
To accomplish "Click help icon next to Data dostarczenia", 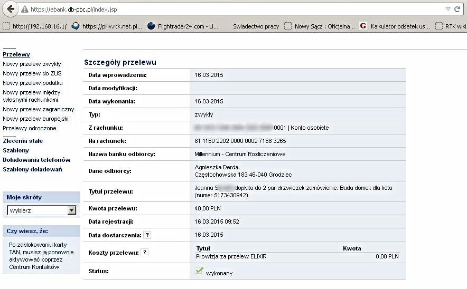I will pyautogui.click(x=147, y=235).
